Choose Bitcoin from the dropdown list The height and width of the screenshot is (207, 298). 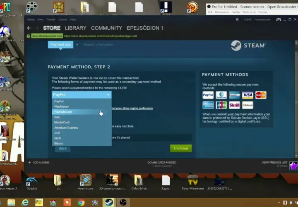click(x=82, y=144)
